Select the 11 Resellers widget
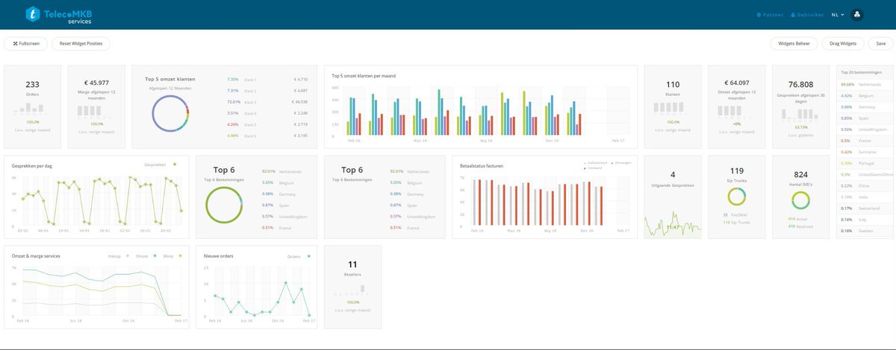Screen dimensions: 896x350 click(x=352, y=287)
